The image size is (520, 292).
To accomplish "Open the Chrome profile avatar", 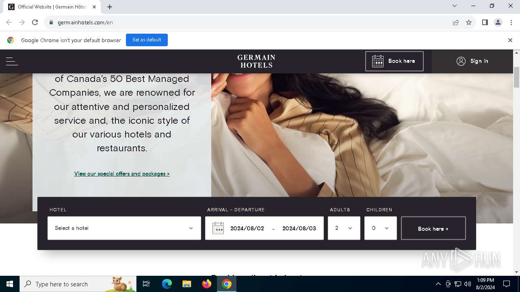I will 498,22.
